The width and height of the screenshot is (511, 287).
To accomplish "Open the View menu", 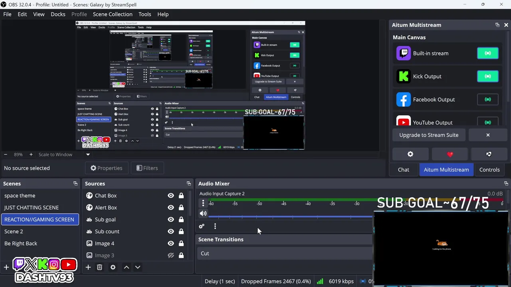I will click(x=39, y=14).
